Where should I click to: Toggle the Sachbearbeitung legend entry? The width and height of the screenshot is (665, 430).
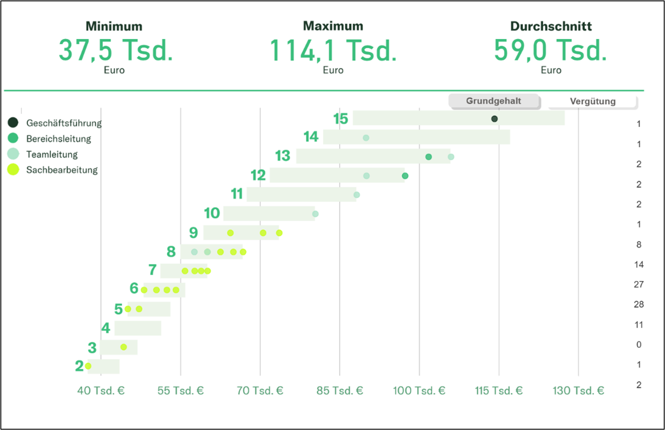(62, 170)
